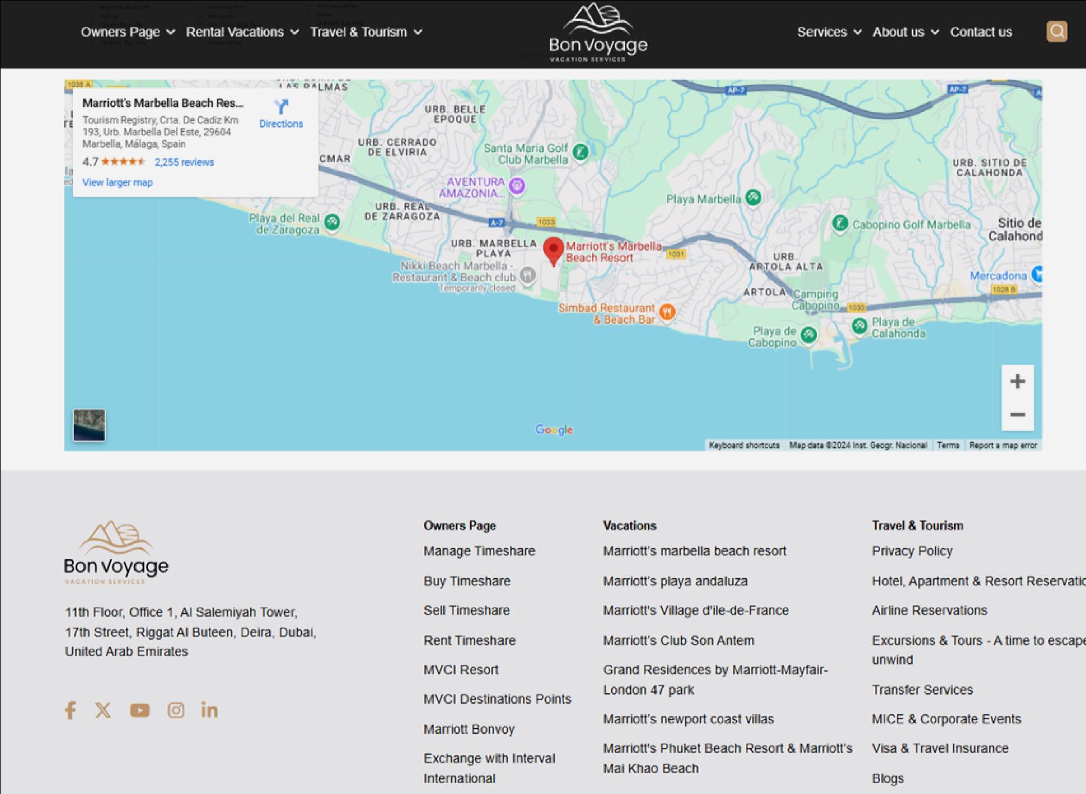
Task: Select Playa del Real de Zaragoza marker
Action: 332,222
